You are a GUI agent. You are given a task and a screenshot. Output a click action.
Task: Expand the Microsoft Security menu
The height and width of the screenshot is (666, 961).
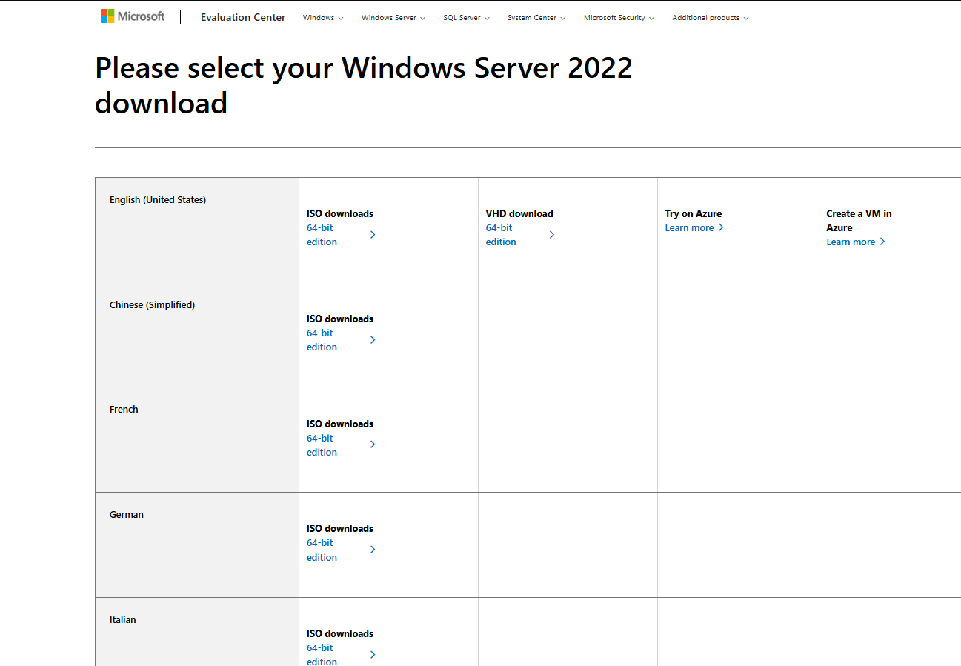click(x=619, y=18)
